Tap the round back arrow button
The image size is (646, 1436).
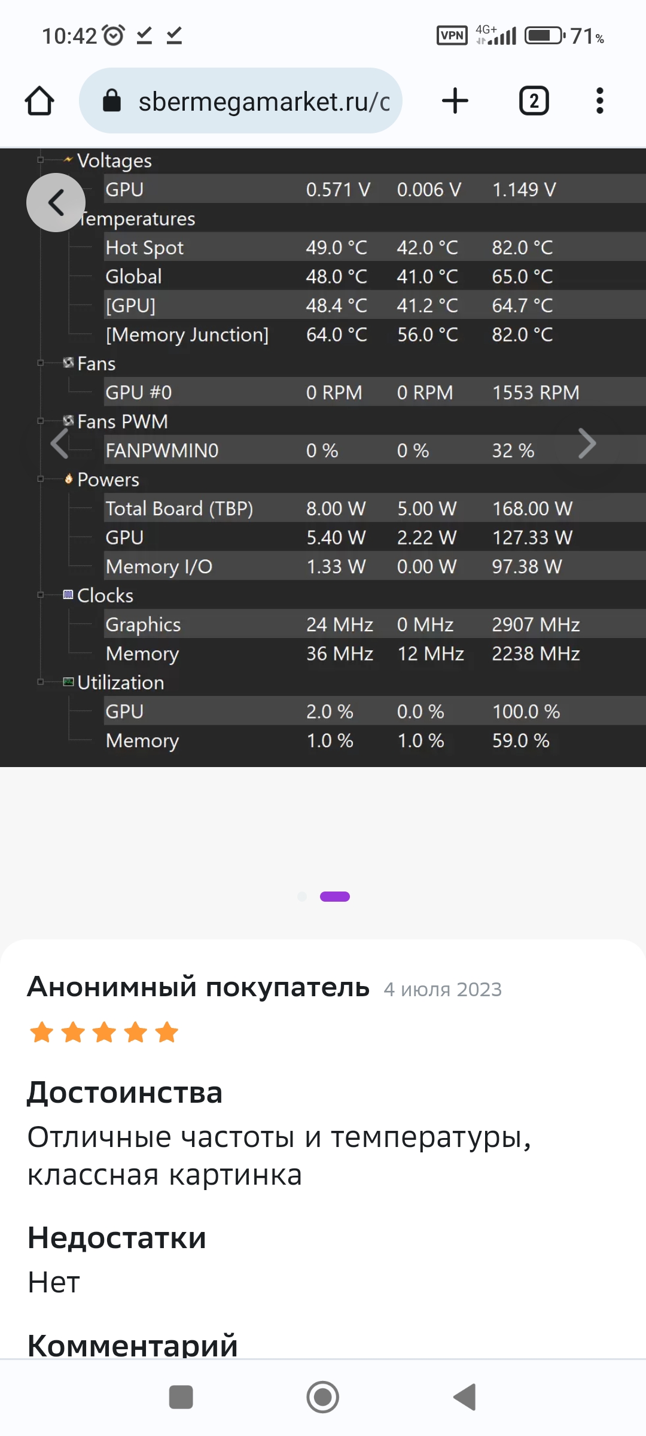[56, 202]
